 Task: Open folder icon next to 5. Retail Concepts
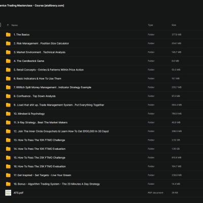point(8,70)
